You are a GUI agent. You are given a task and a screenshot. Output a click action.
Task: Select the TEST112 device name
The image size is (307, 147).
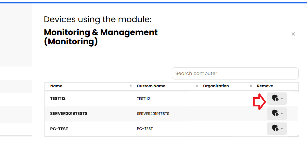pyautogui.click(x=58, y=99)
